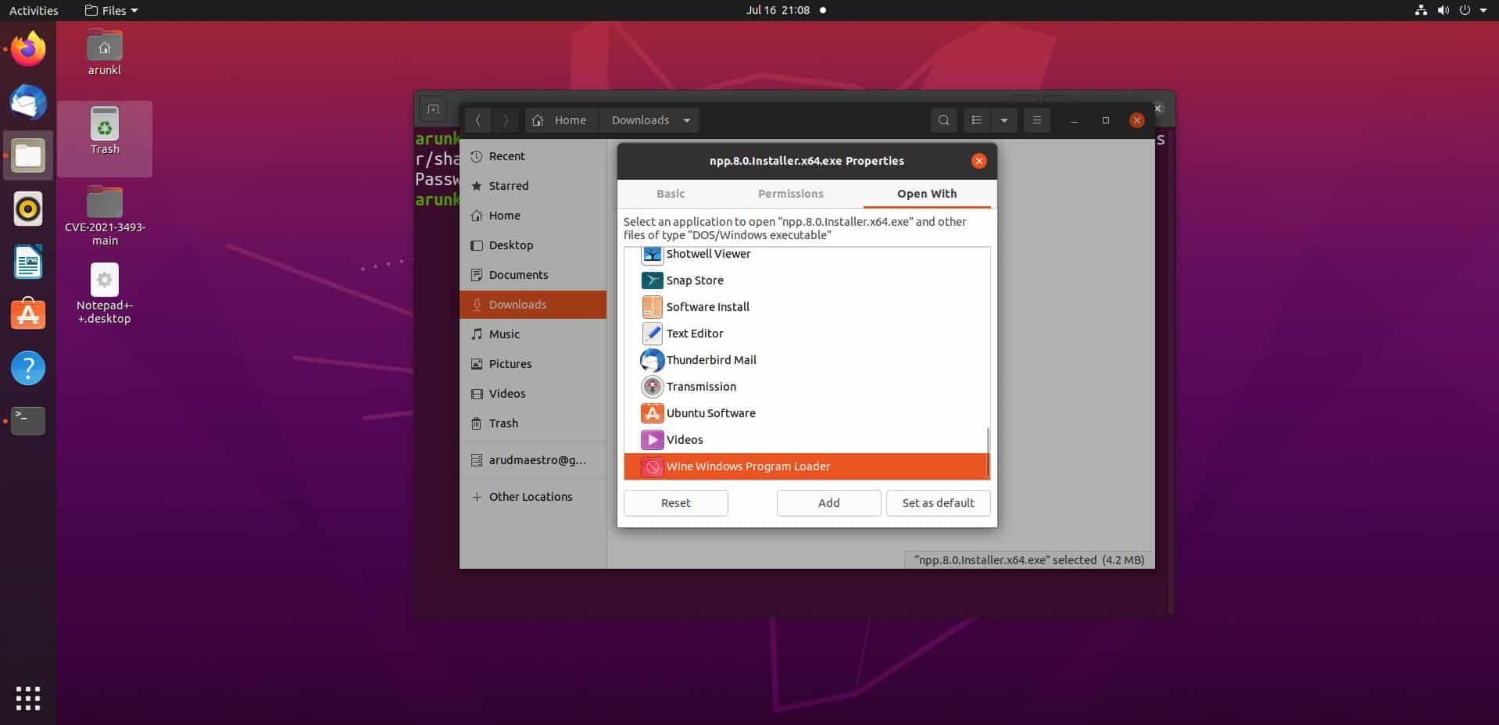Open view options dropdown in Files
Viewport: 1499px width, 725px height.
click(x=1004, y=120)
